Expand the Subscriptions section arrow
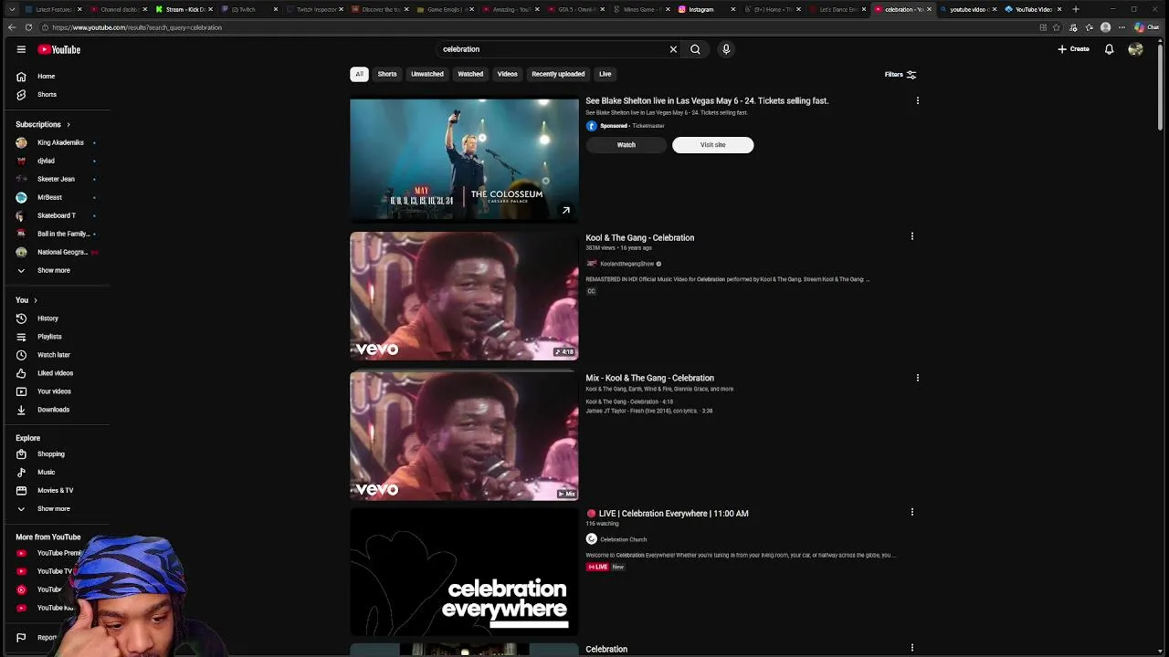Screen dimensions: 1169x657 point(68,124)
